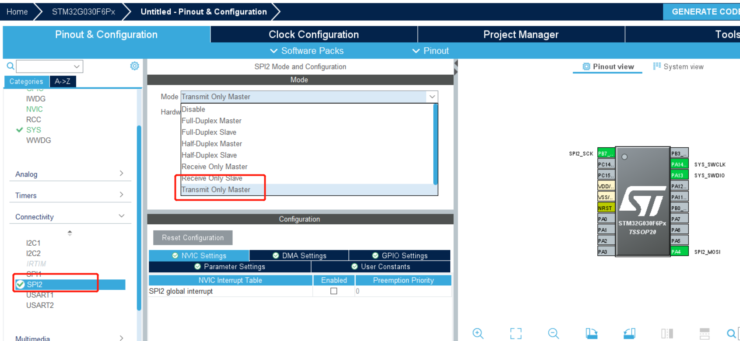
Task: Switch to System view
Action: [678, 66]
